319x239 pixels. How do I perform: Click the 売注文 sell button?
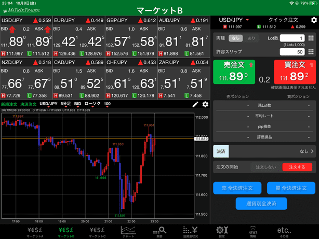click(x=234, y=72)
